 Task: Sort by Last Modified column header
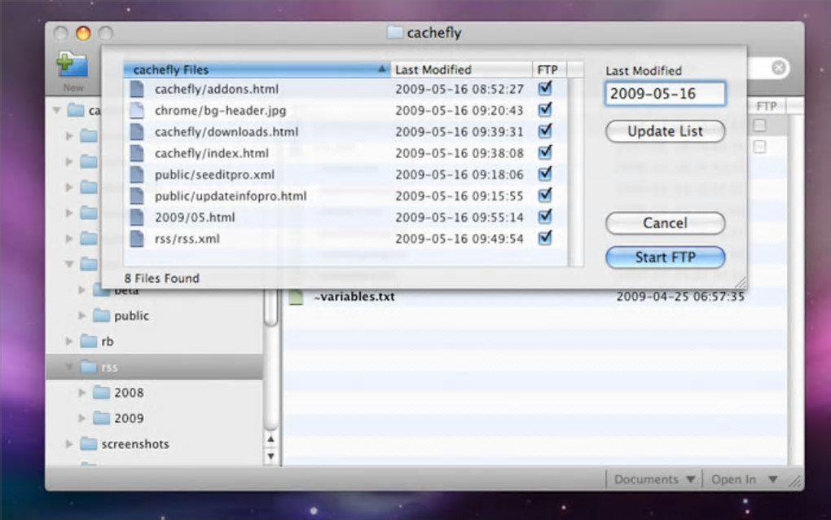pos(461,69)
